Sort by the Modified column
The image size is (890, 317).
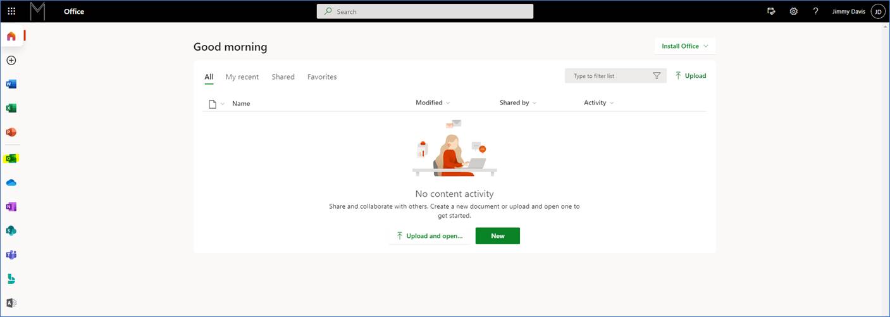pyautogui.click(x=433, y=103)
